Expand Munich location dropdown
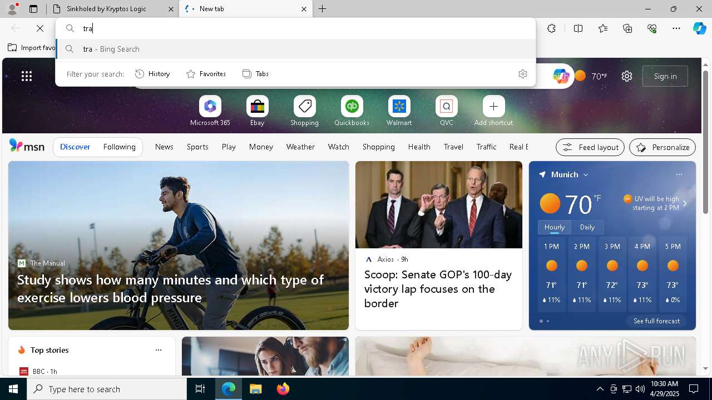This screenshot has width=712, height=400. (x=586, y=174)
